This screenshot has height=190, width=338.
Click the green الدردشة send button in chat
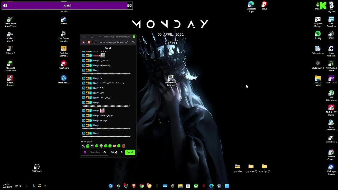[130, 152]
